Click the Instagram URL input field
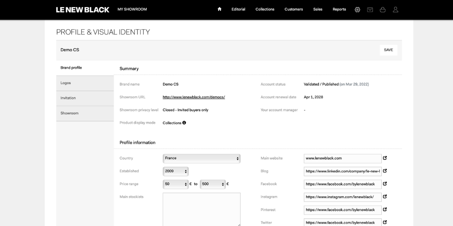Image resolution: width=453 pixels, height=226 pixels. click(343, 197)
